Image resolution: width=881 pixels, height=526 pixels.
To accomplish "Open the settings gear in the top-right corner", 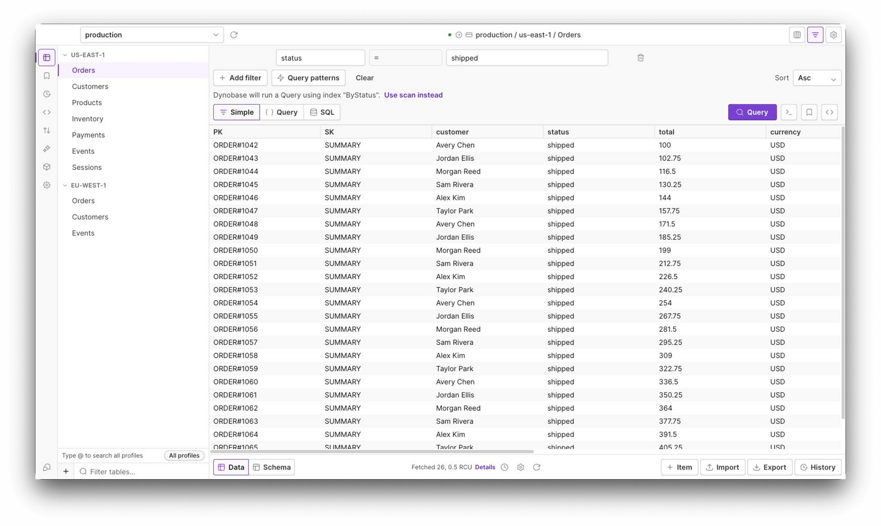I will tap(833, 35).
